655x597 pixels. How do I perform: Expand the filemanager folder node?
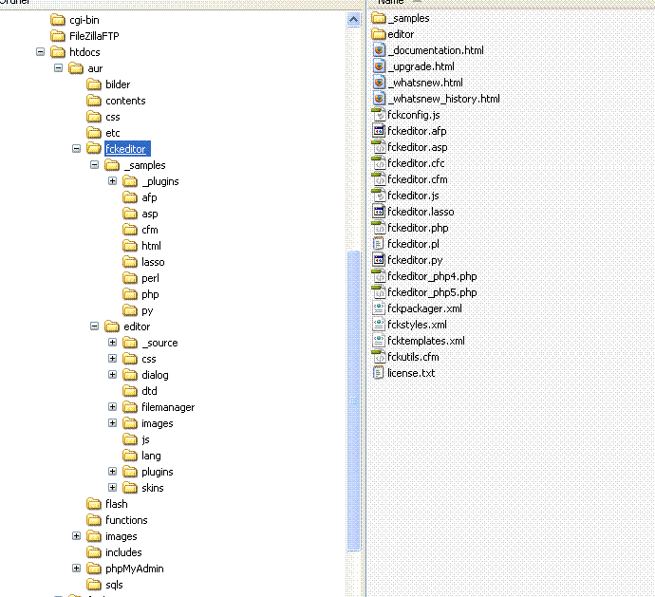coord(113,407)
